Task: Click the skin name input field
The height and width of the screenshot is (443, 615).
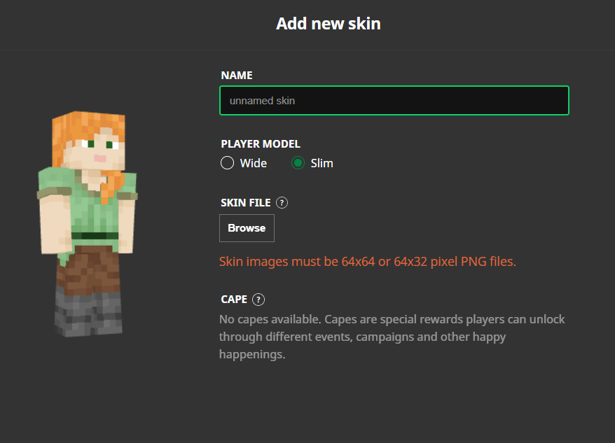Action: (x=394, y=100)
